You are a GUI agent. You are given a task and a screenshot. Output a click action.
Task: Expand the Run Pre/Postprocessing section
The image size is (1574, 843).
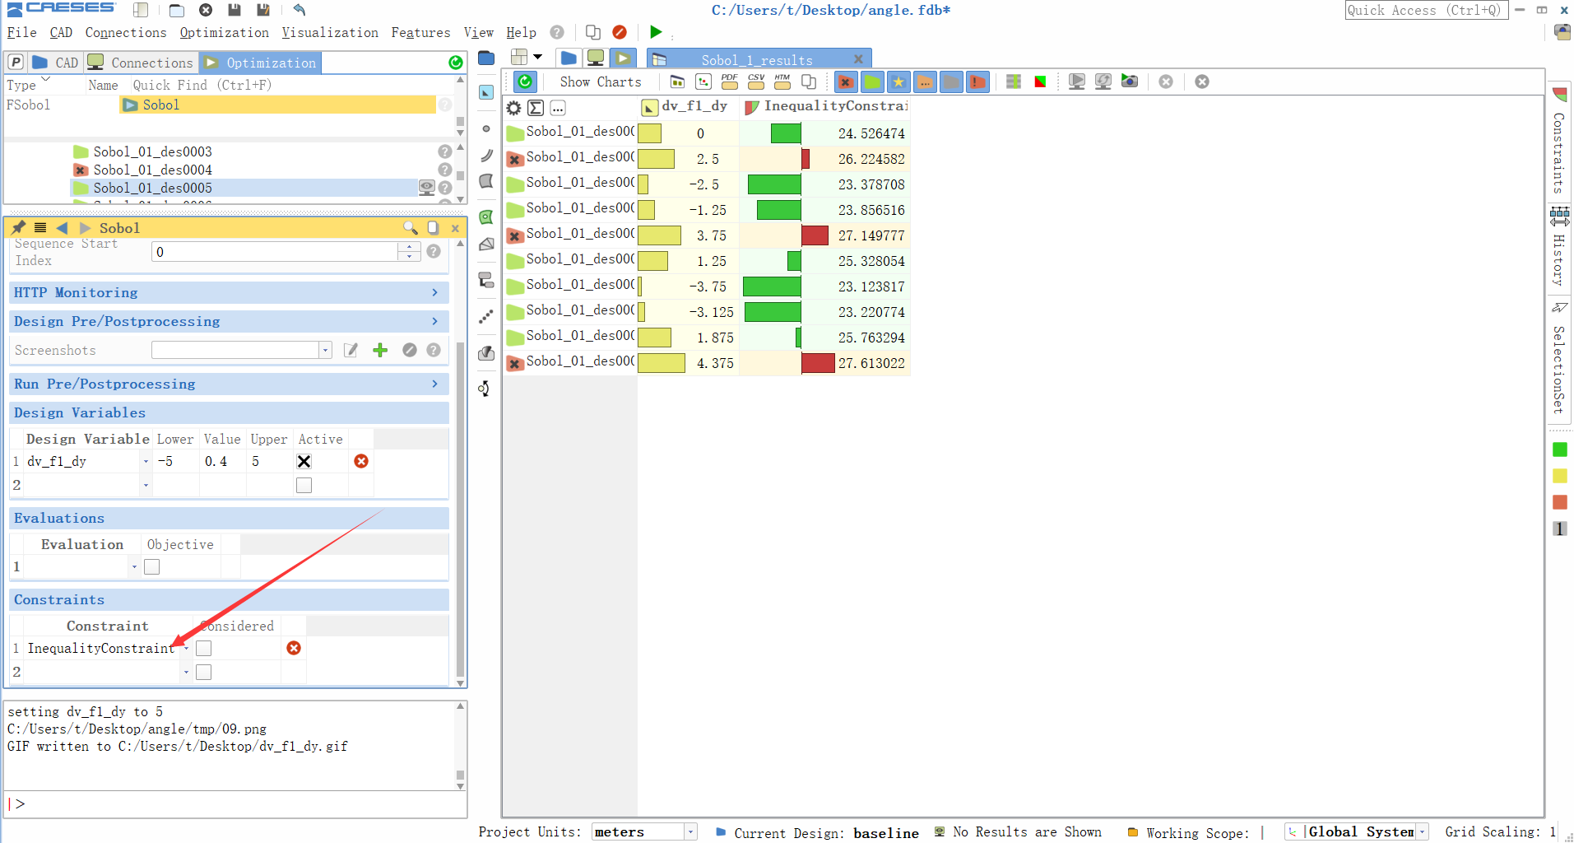[230, 384]
